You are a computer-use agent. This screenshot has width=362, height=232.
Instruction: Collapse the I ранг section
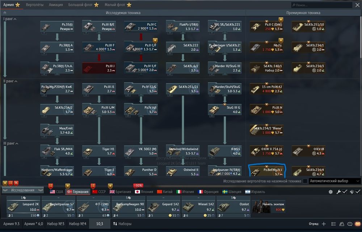[x=10, y=19]
